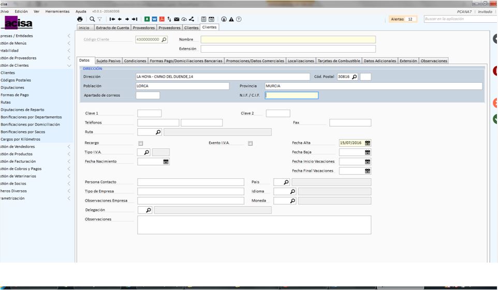
Task: Open the Edición menu
Action: pyautogui.click(x=21, y=11)
